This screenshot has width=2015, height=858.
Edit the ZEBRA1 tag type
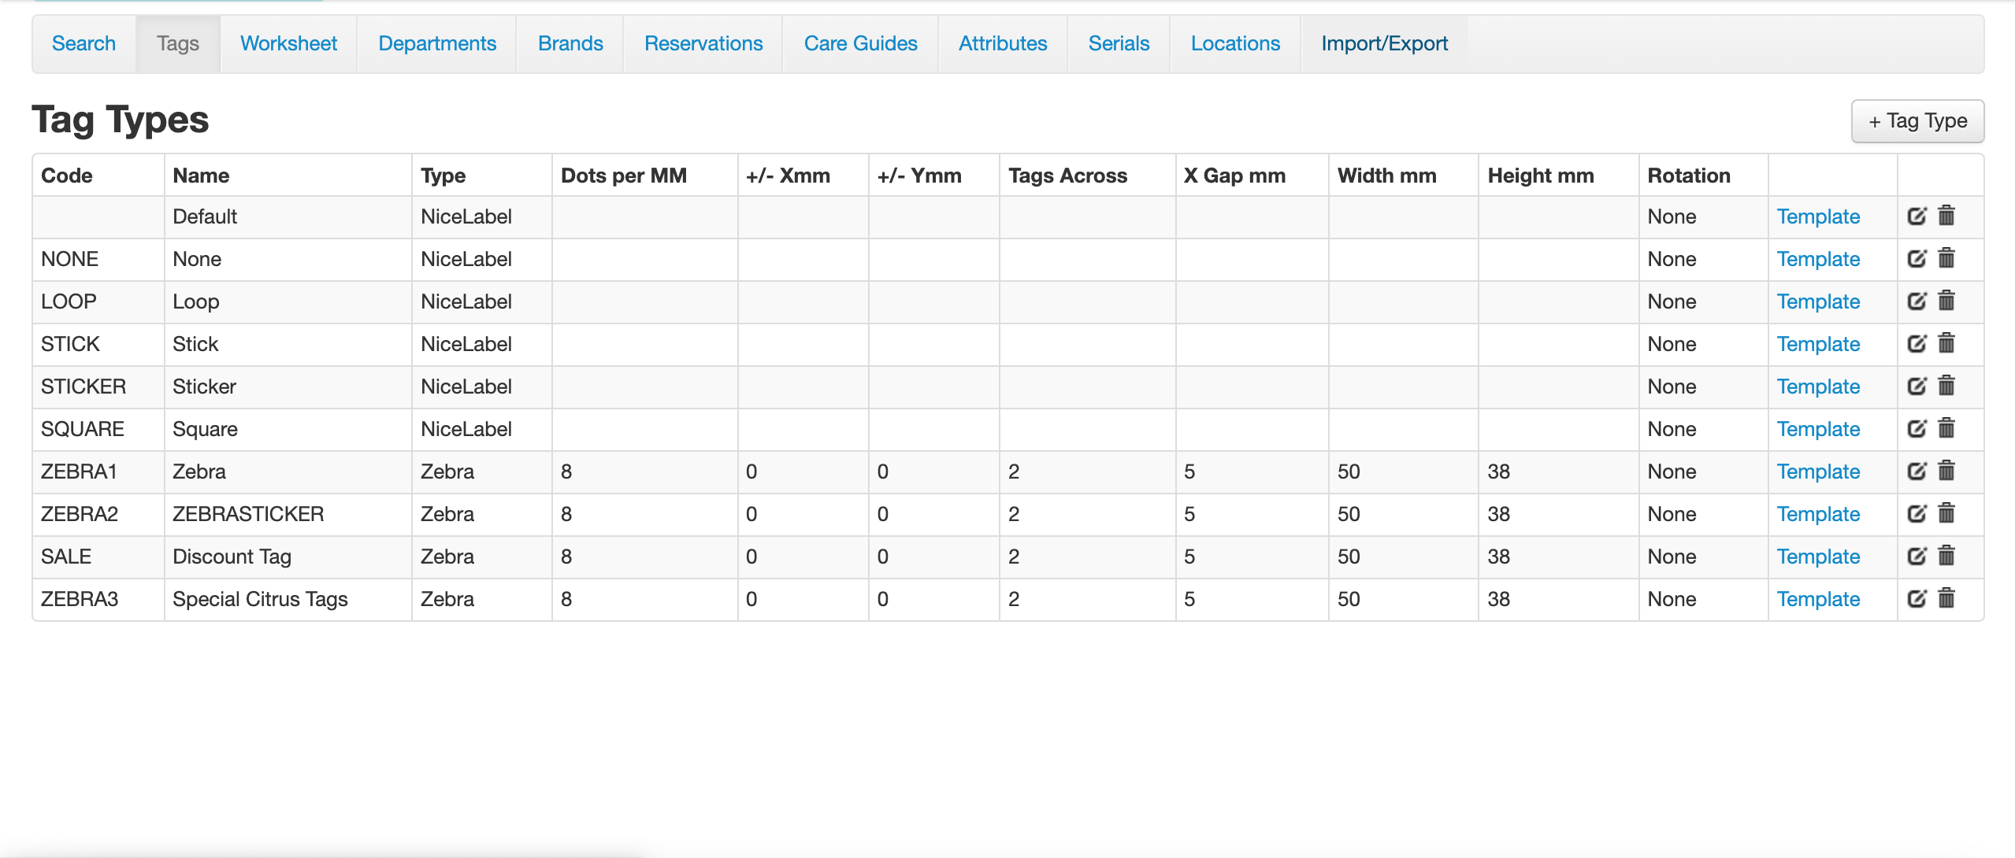pos(1917,471)
